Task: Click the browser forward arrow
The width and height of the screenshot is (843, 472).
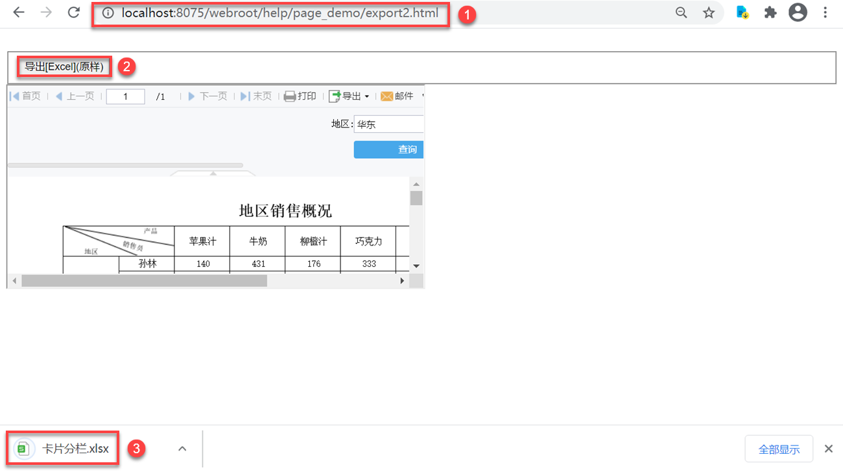Action: [46, 13]
